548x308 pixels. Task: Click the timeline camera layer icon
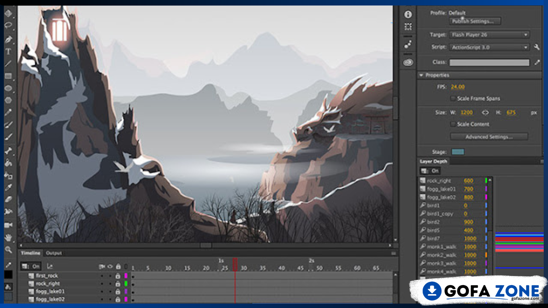point(102,267)
